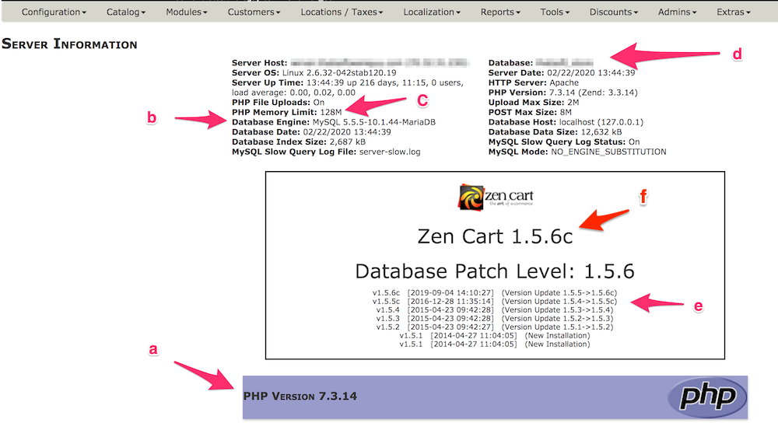Expand the Discounts menu
Viewport: 778px width, 423px height.
tap(614, 12)
